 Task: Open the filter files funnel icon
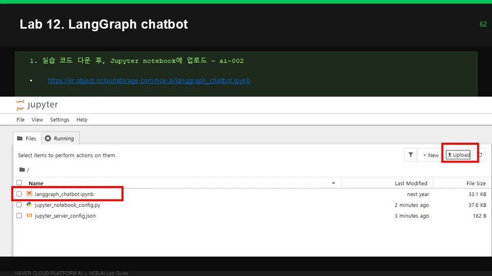tap(411, 154)
